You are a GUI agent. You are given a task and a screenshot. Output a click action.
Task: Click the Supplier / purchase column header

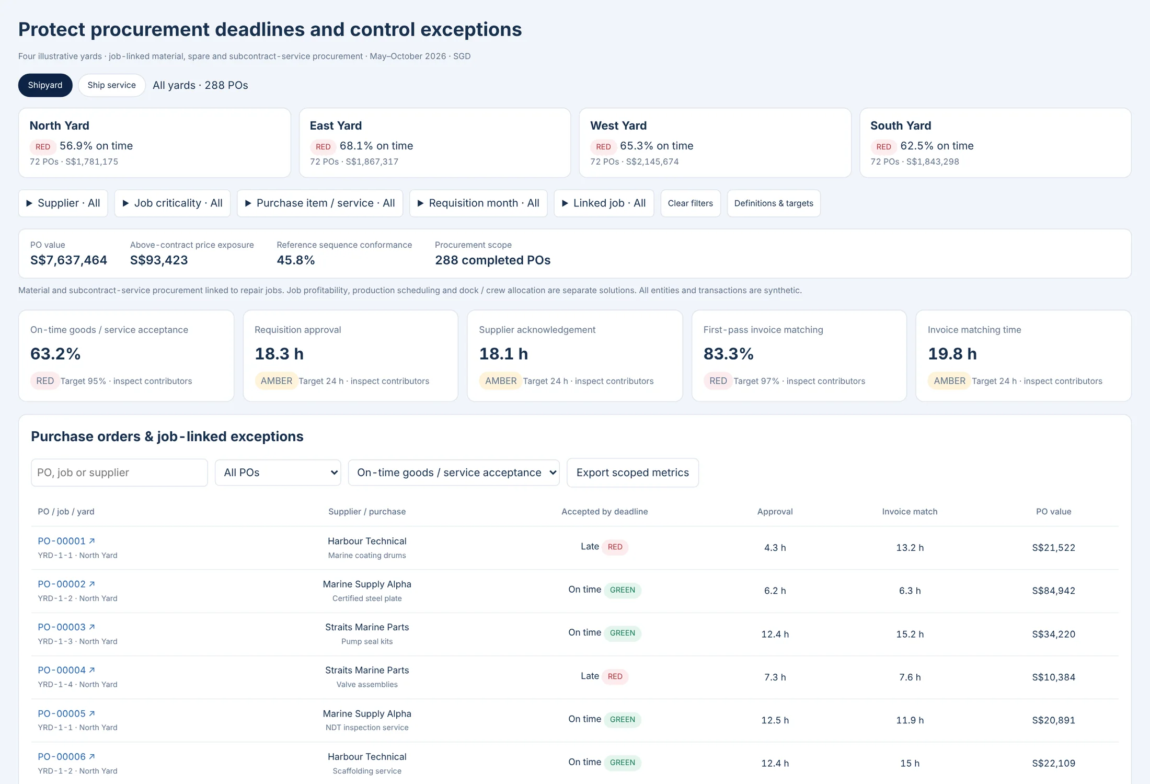pyautogui.click(x=367, y=512)
